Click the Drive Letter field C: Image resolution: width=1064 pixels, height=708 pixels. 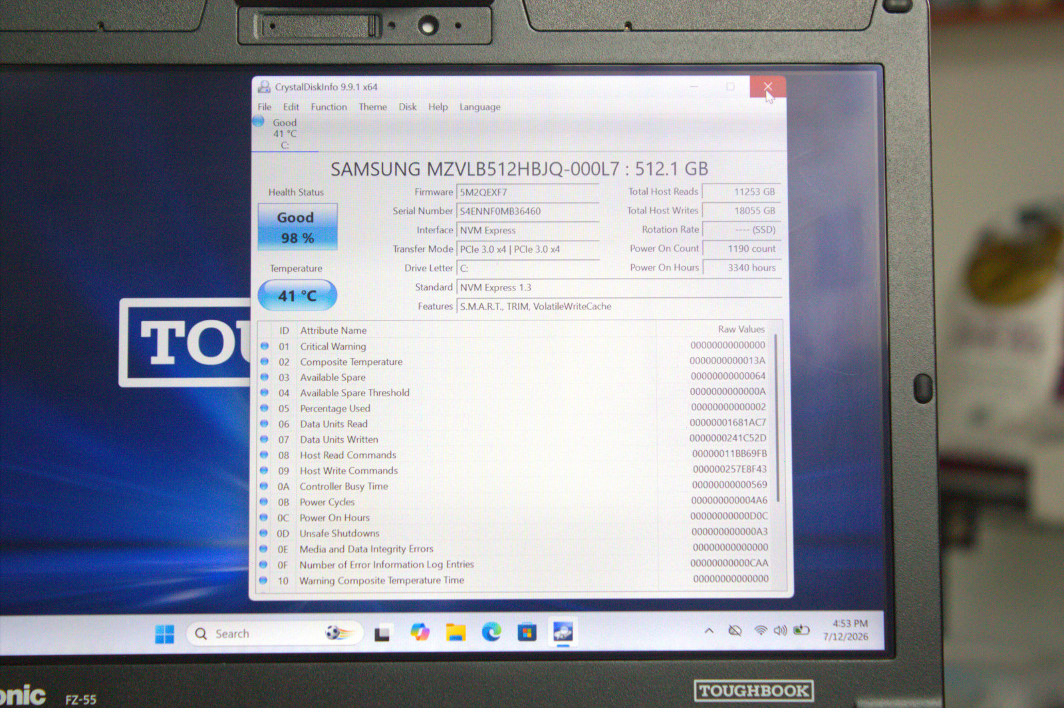point(527,269)
